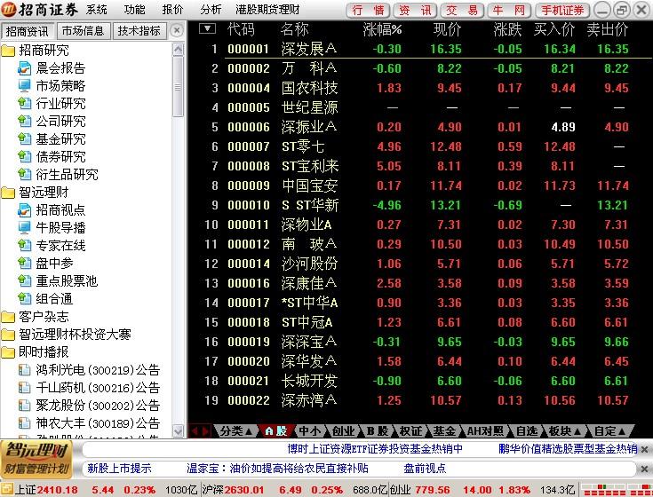Click the 招商研究 folder icon
The width and height of the screenshot is (653, 497).
[8, 51]
